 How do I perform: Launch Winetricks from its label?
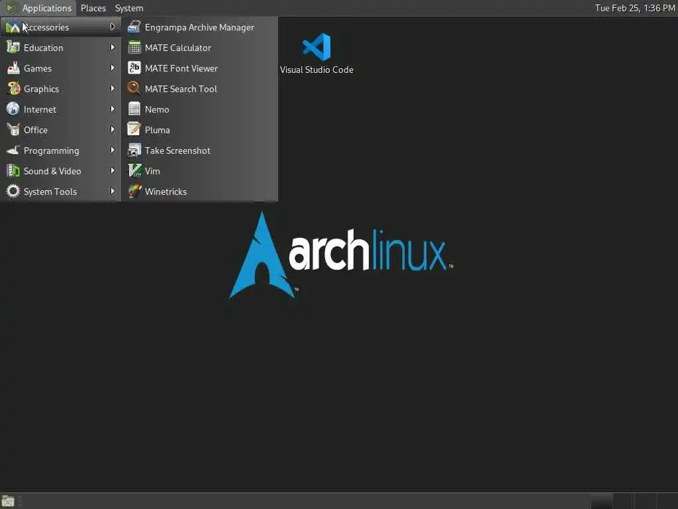click(166, 192)
